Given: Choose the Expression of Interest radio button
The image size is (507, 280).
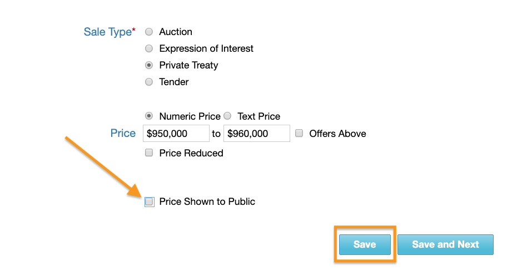Looking at the screenshot, I should point(149,49).
